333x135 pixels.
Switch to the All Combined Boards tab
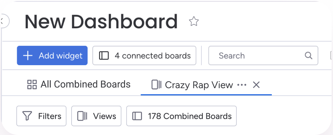click(79, 85)
